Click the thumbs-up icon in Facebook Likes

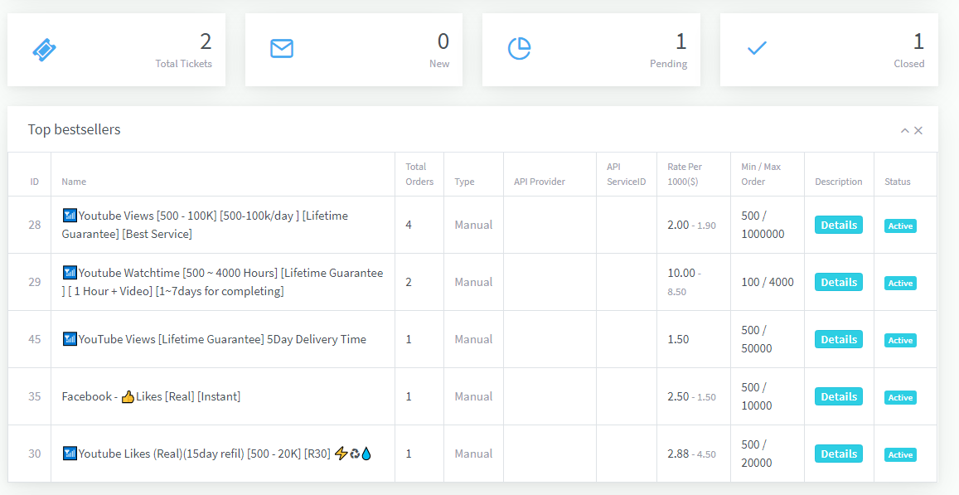tap(128, 397)
